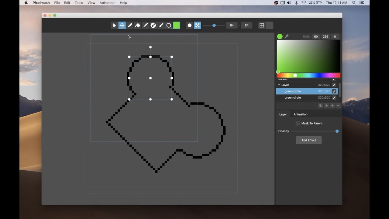
Task: Click the dotted-cross icon below the layer list
Action: [x=326, y=106]
